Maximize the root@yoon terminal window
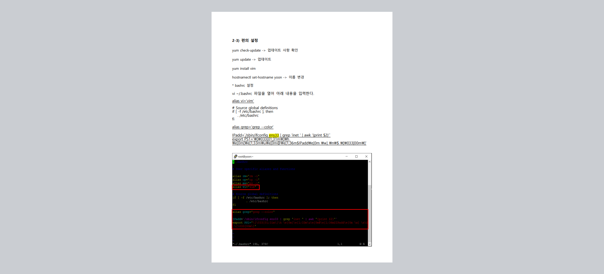 [356, 156]
